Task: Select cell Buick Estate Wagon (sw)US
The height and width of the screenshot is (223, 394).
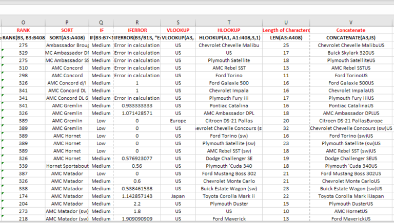Action: [x=351, y=189]
